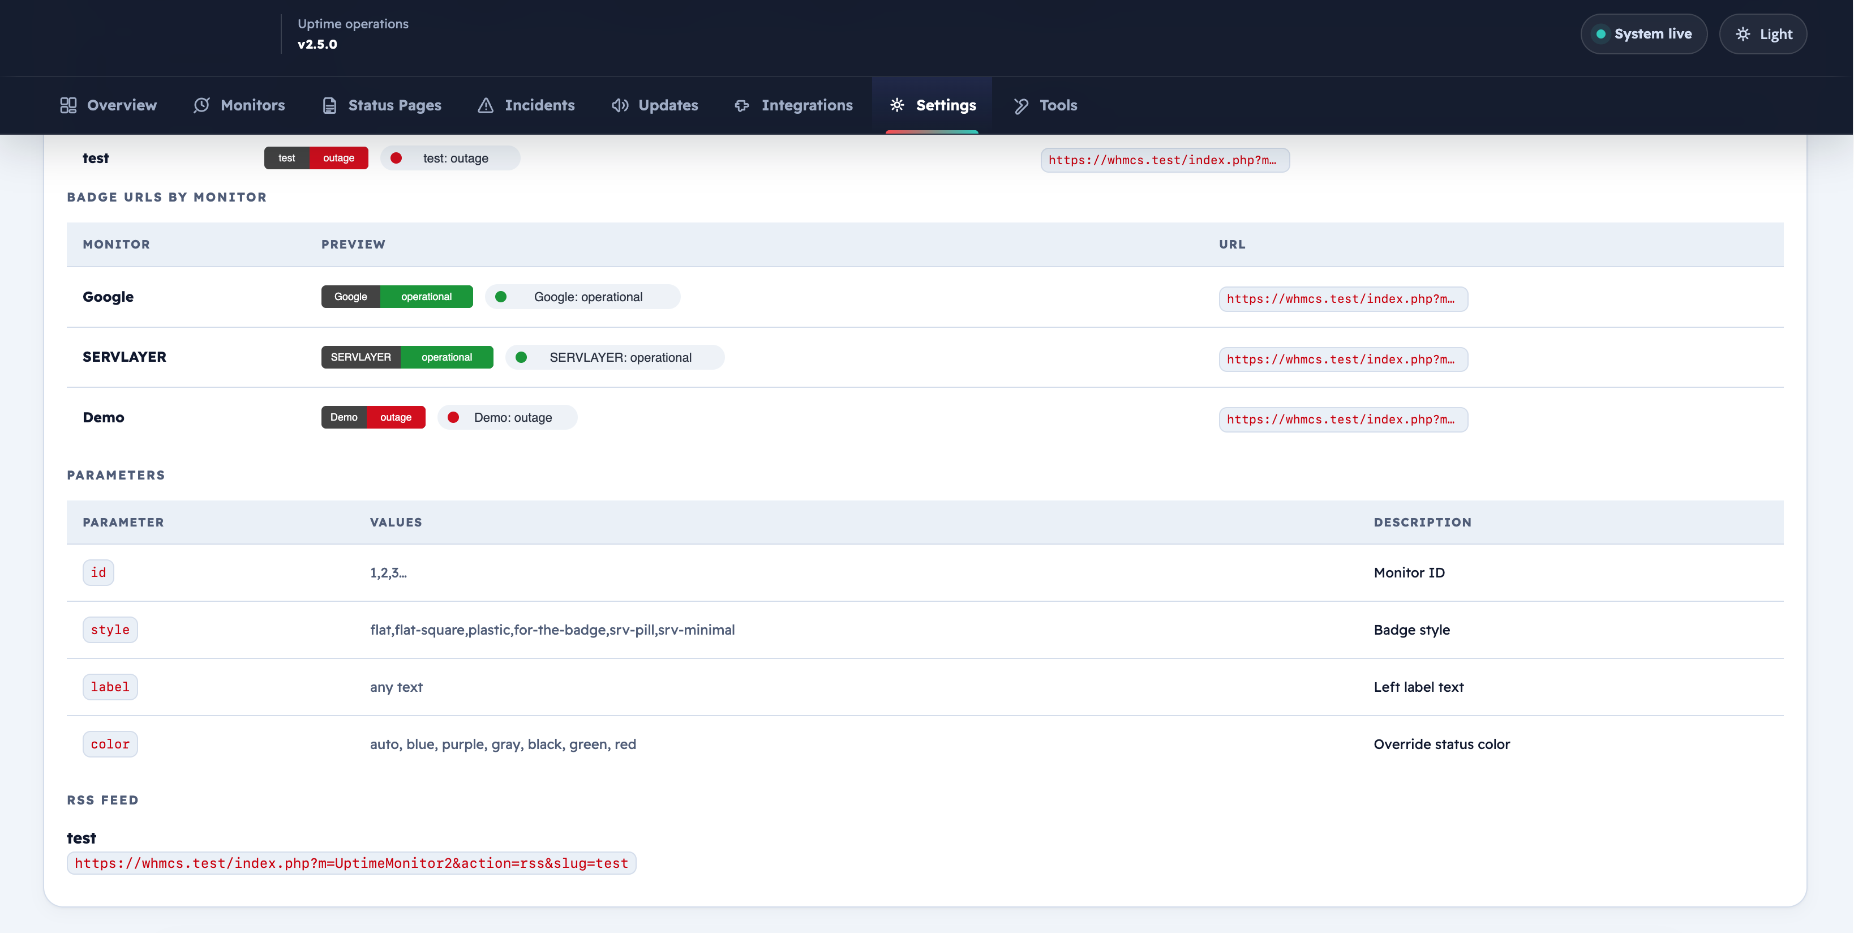Toggle the Light theme button
This screenshot has width=1854, height=933.
pyautogui.click(x=1762, y=34)
